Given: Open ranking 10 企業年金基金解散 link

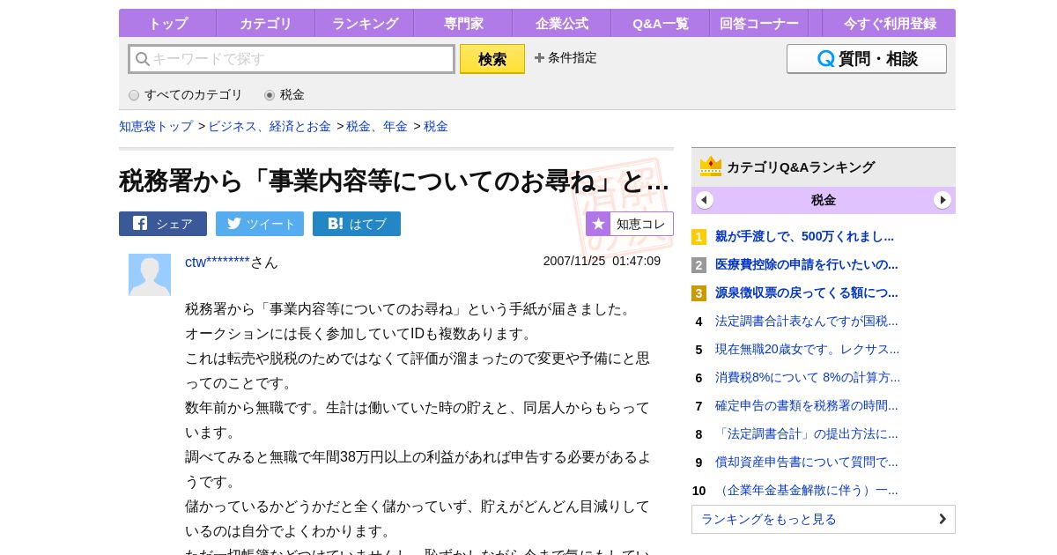Looking at the screenshot, I should (807, 490).
